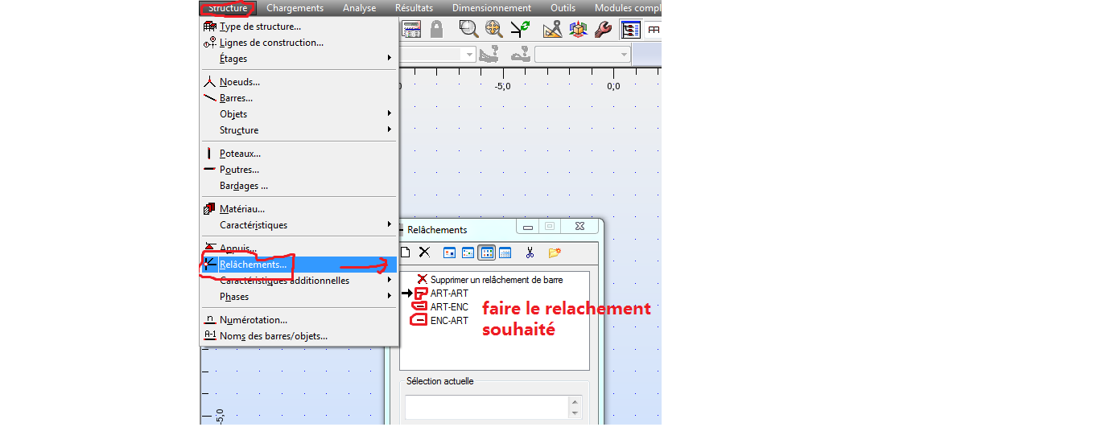This screenshot has height=427, width=1093.
Task: Expand the Objets submenu
Action: tap(299, 114)
